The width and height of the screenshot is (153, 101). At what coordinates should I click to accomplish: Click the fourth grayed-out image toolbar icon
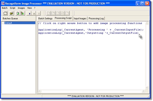pyautogui.click(x=63, y=13)
